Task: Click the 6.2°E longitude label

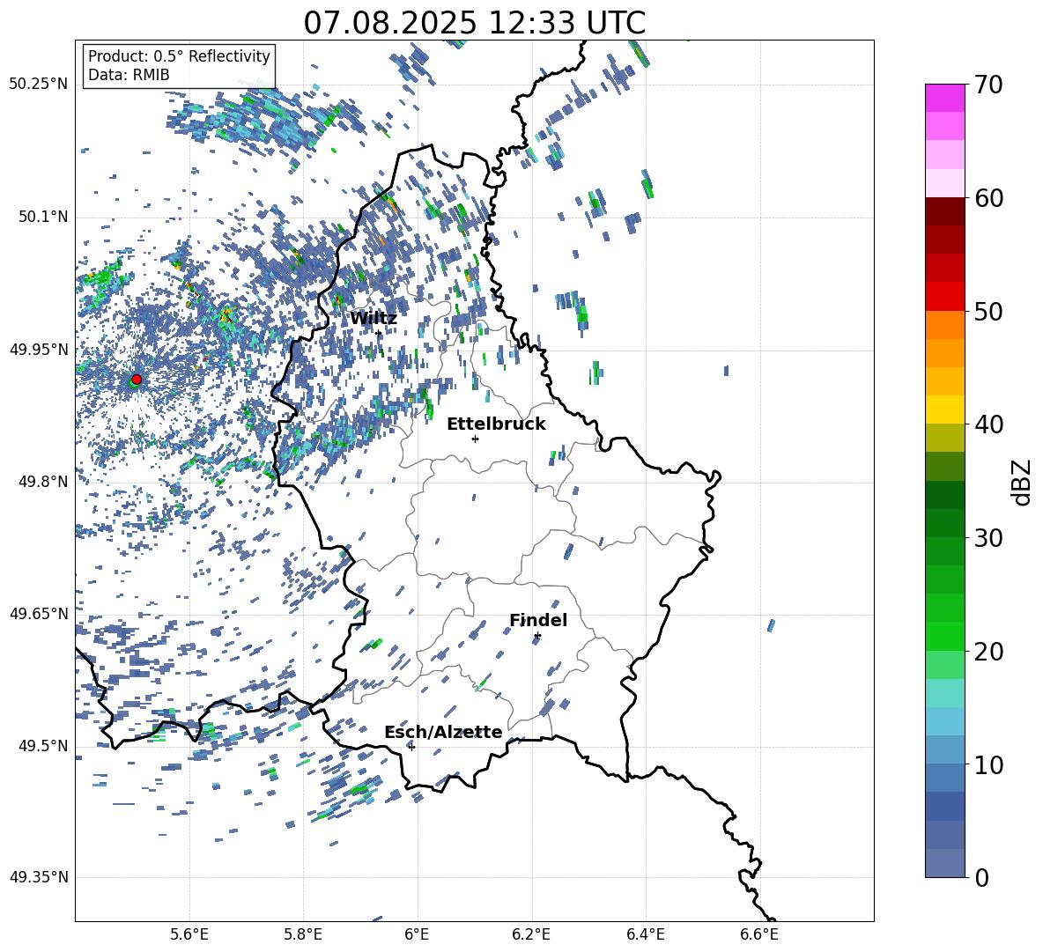Action: point(531,935)
